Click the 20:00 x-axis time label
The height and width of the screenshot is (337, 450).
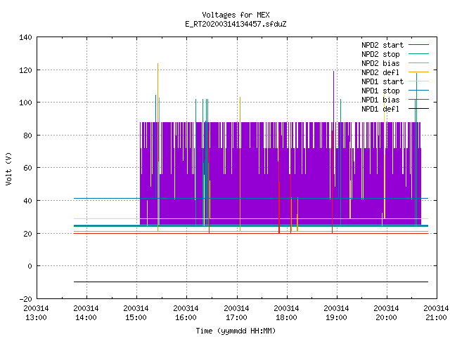tap(386, 317)
